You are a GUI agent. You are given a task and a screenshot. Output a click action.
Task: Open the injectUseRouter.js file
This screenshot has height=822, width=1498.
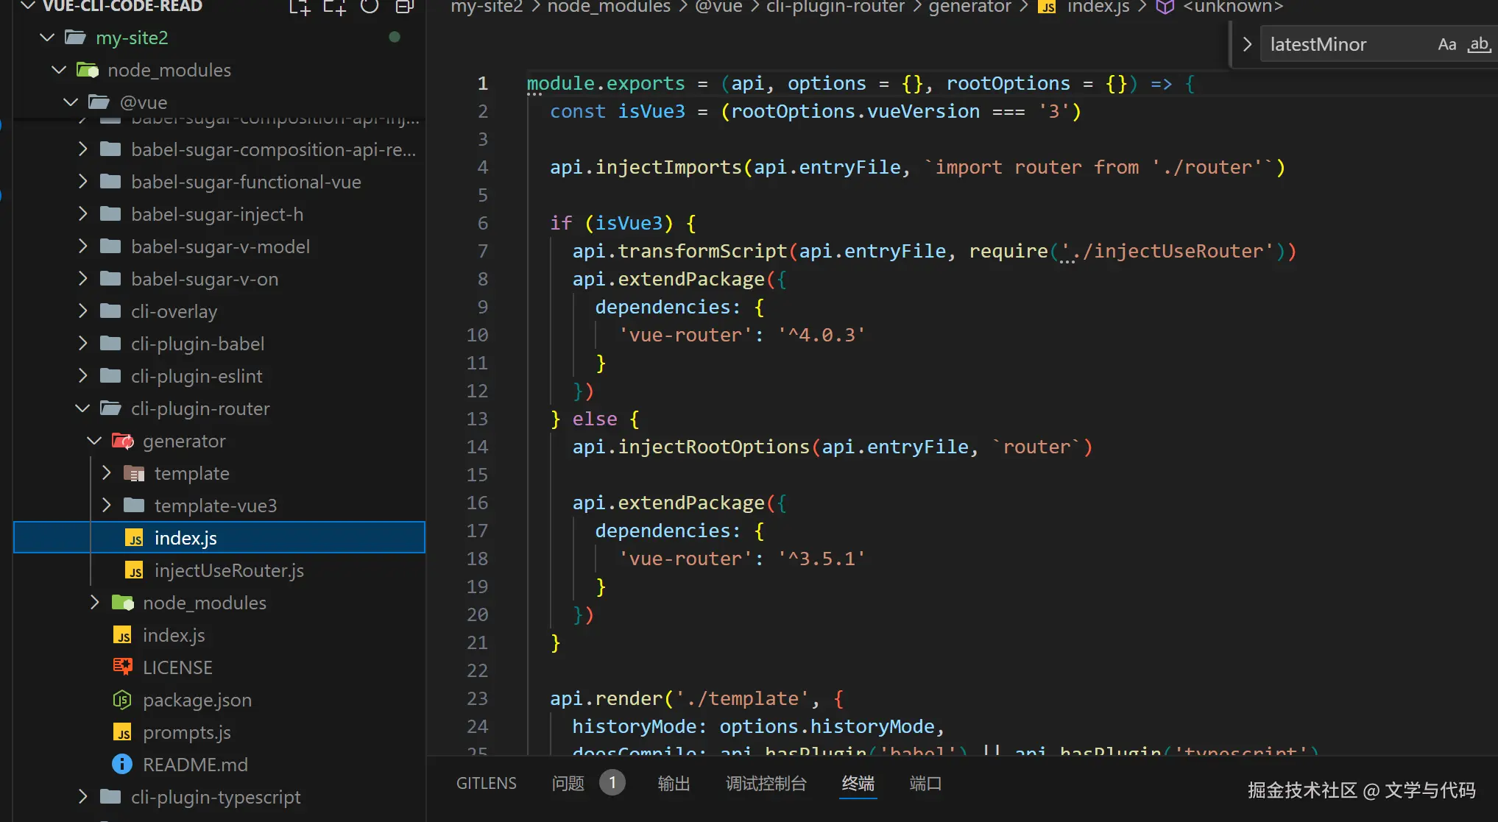click(228, 570)
